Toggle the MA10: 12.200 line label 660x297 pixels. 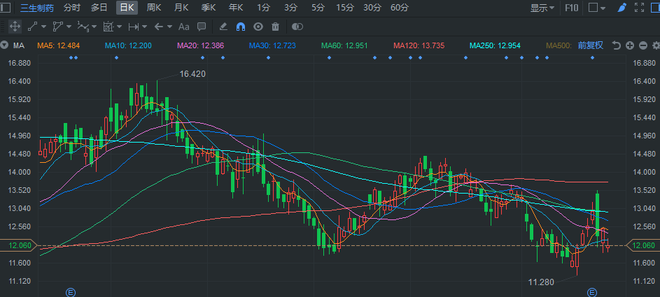pos(128,45)
